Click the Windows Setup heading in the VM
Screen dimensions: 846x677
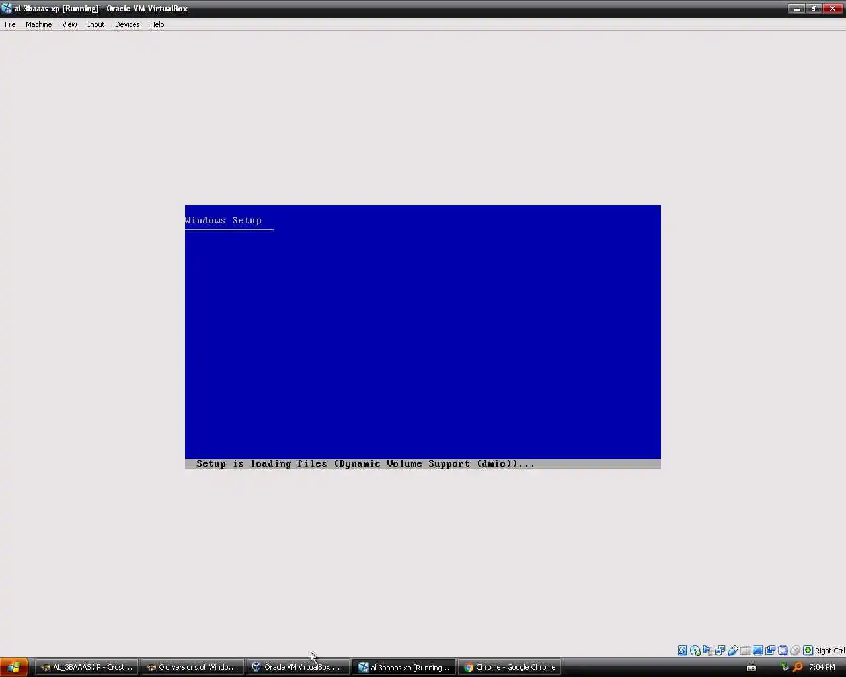coord(223,220)
